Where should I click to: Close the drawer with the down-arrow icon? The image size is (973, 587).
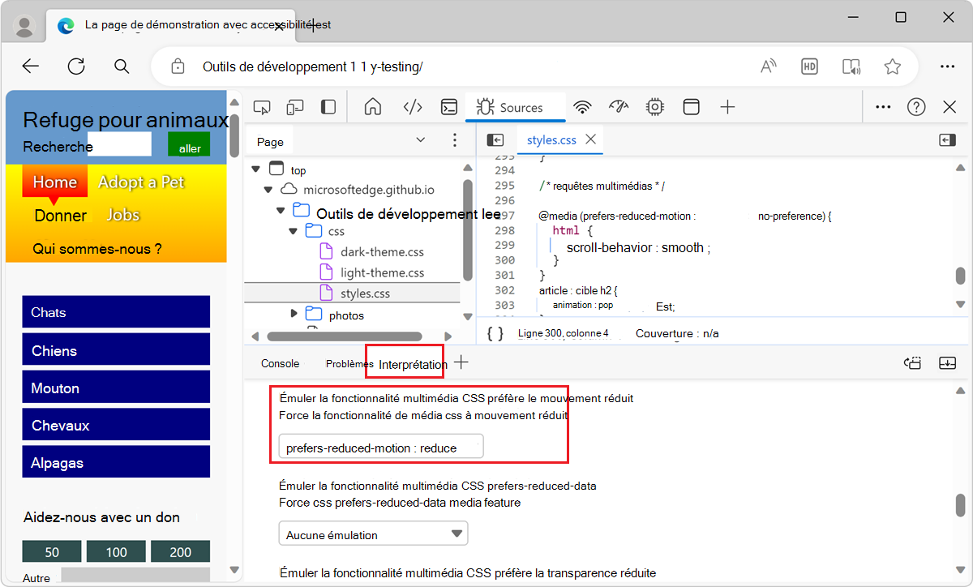(947, 362)
